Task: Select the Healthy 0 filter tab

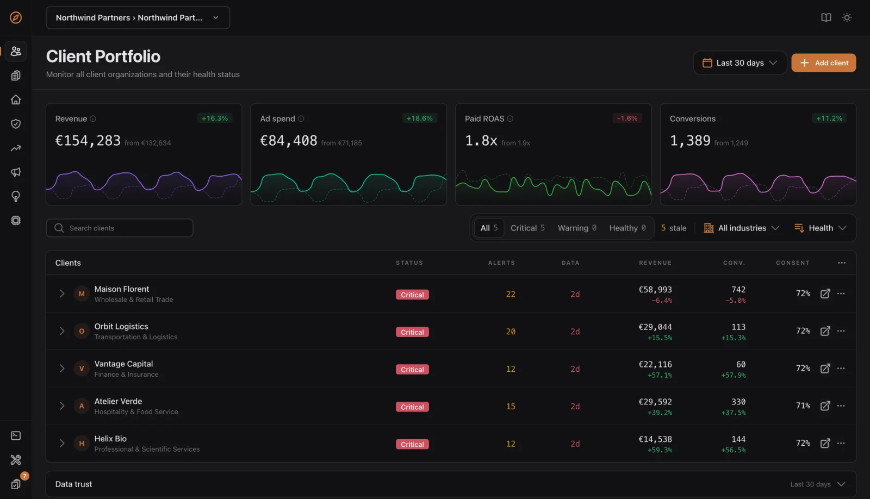Action: 627,228
